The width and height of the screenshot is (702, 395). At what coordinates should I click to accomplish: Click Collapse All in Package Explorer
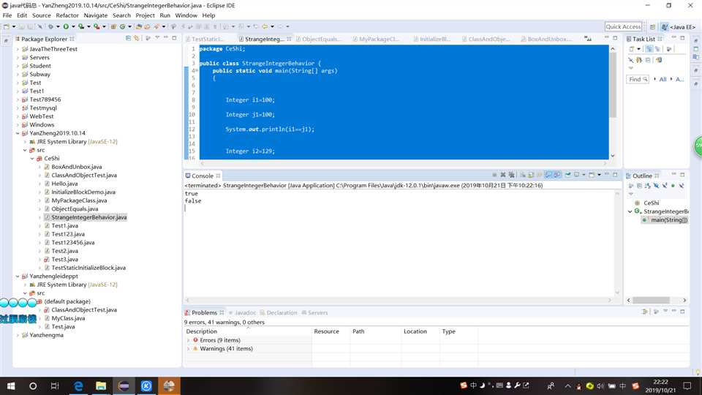(128, 39)
